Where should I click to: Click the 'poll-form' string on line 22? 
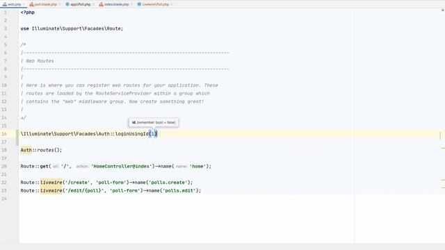111,183
